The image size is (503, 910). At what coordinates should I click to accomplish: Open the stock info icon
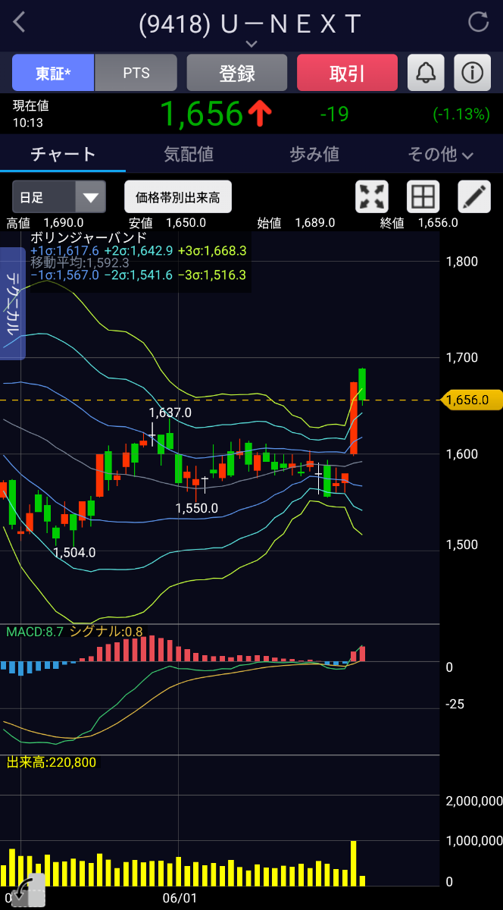click(473, 73)
